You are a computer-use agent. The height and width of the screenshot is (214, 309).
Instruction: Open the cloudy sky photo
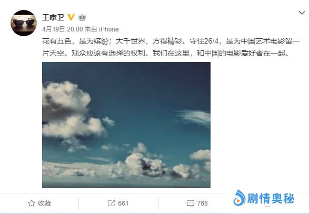coord(126,125)
